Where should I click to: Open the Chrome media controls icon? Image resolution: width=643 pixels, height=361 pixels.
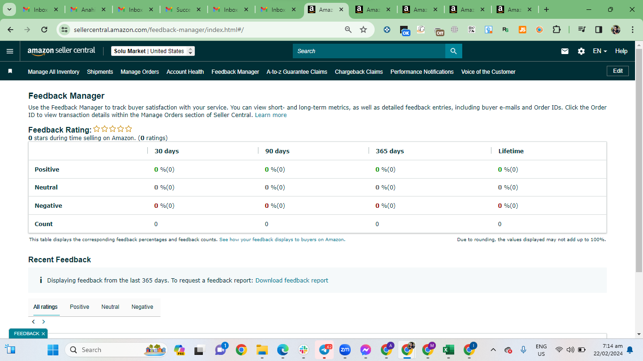(582, 30)
